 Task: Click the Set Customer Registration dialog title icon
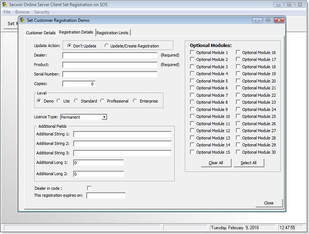[22, 21]
